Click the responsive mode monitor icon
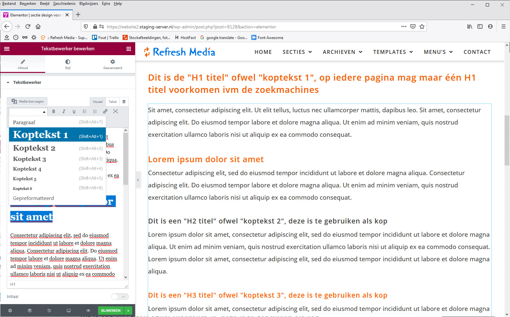The height and width of the screenshot is (317, 510). point(69,311)
